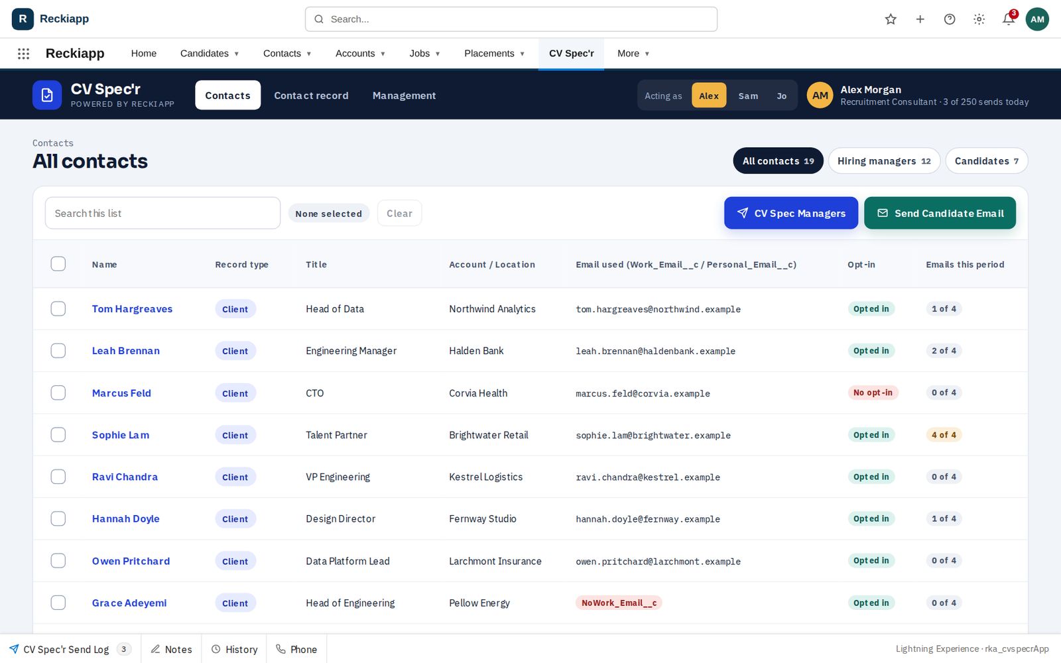
Task: Select the CV Spec'r nav tab
Action: [571, 54]
